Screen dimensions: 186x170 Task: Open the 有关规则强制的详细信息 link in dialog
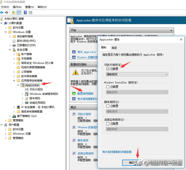coord(117,152)
